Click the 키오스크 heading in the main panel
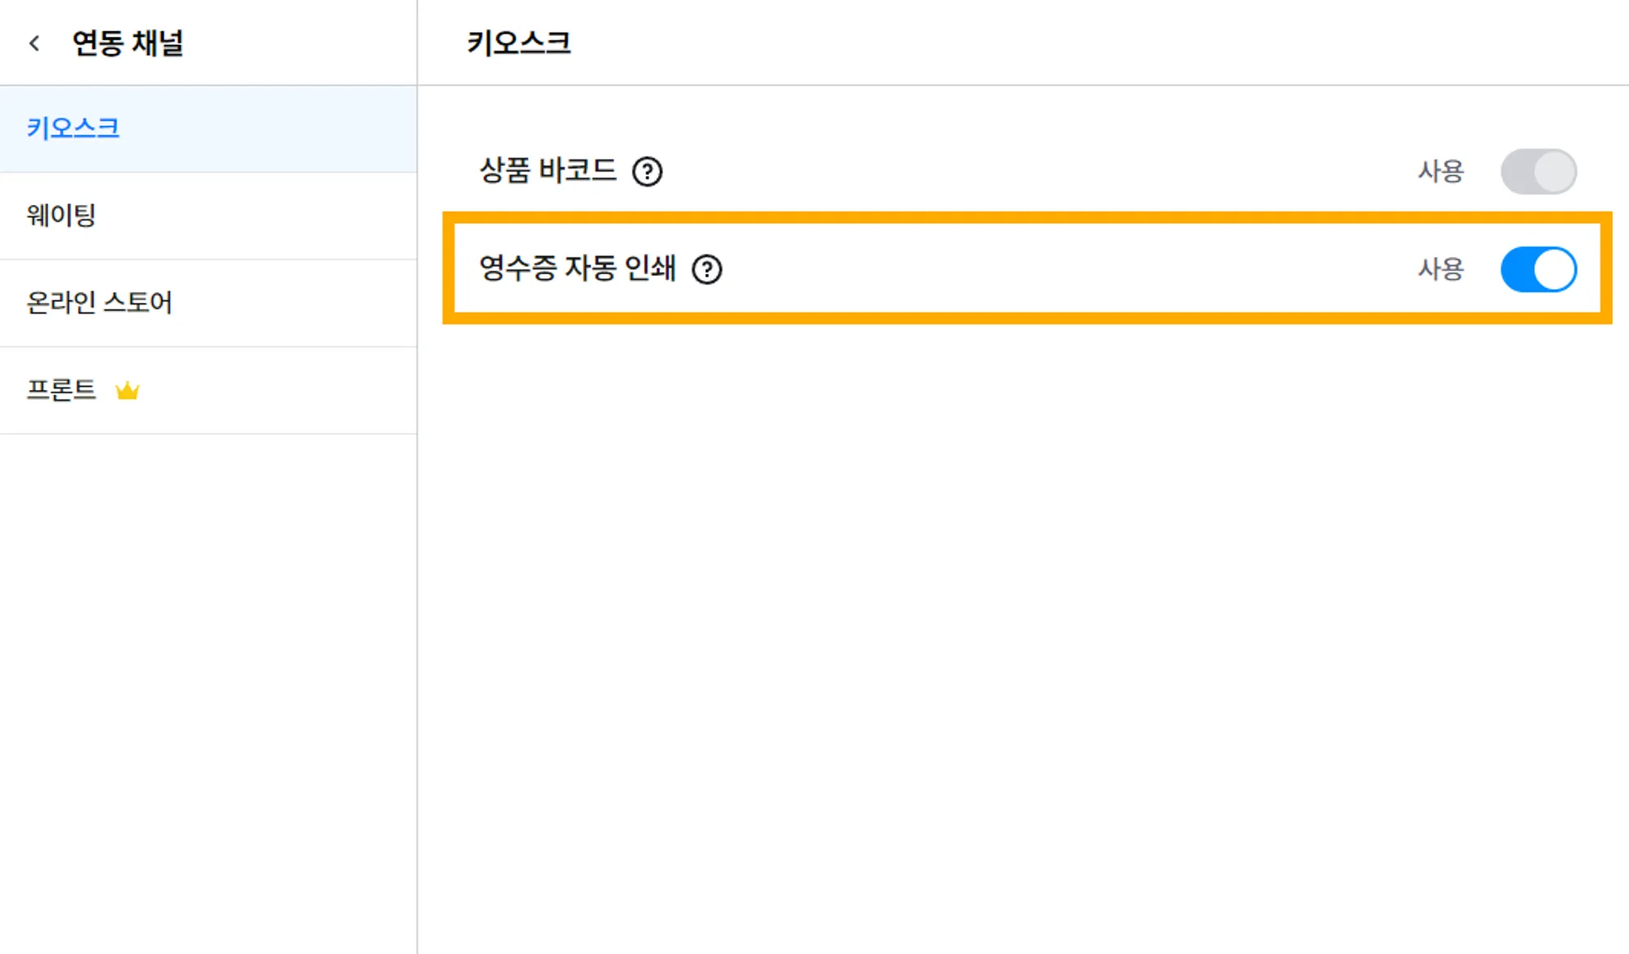 click(x=519, y=43)
